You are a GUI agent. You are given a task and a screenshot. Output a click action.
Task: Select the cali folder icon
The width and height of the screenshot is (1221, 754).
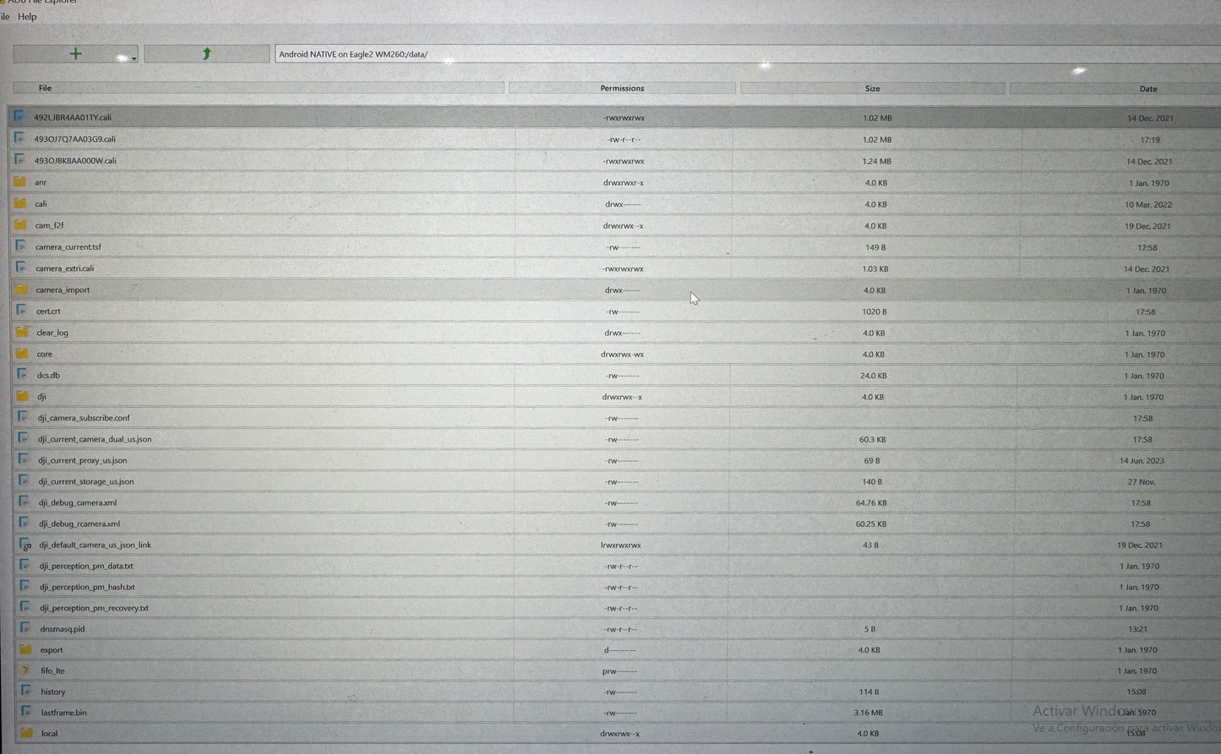point(19,203)
